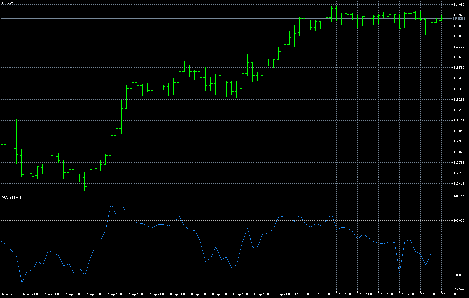Select the 1 Oct 02:00 time marker

[302, 294]
